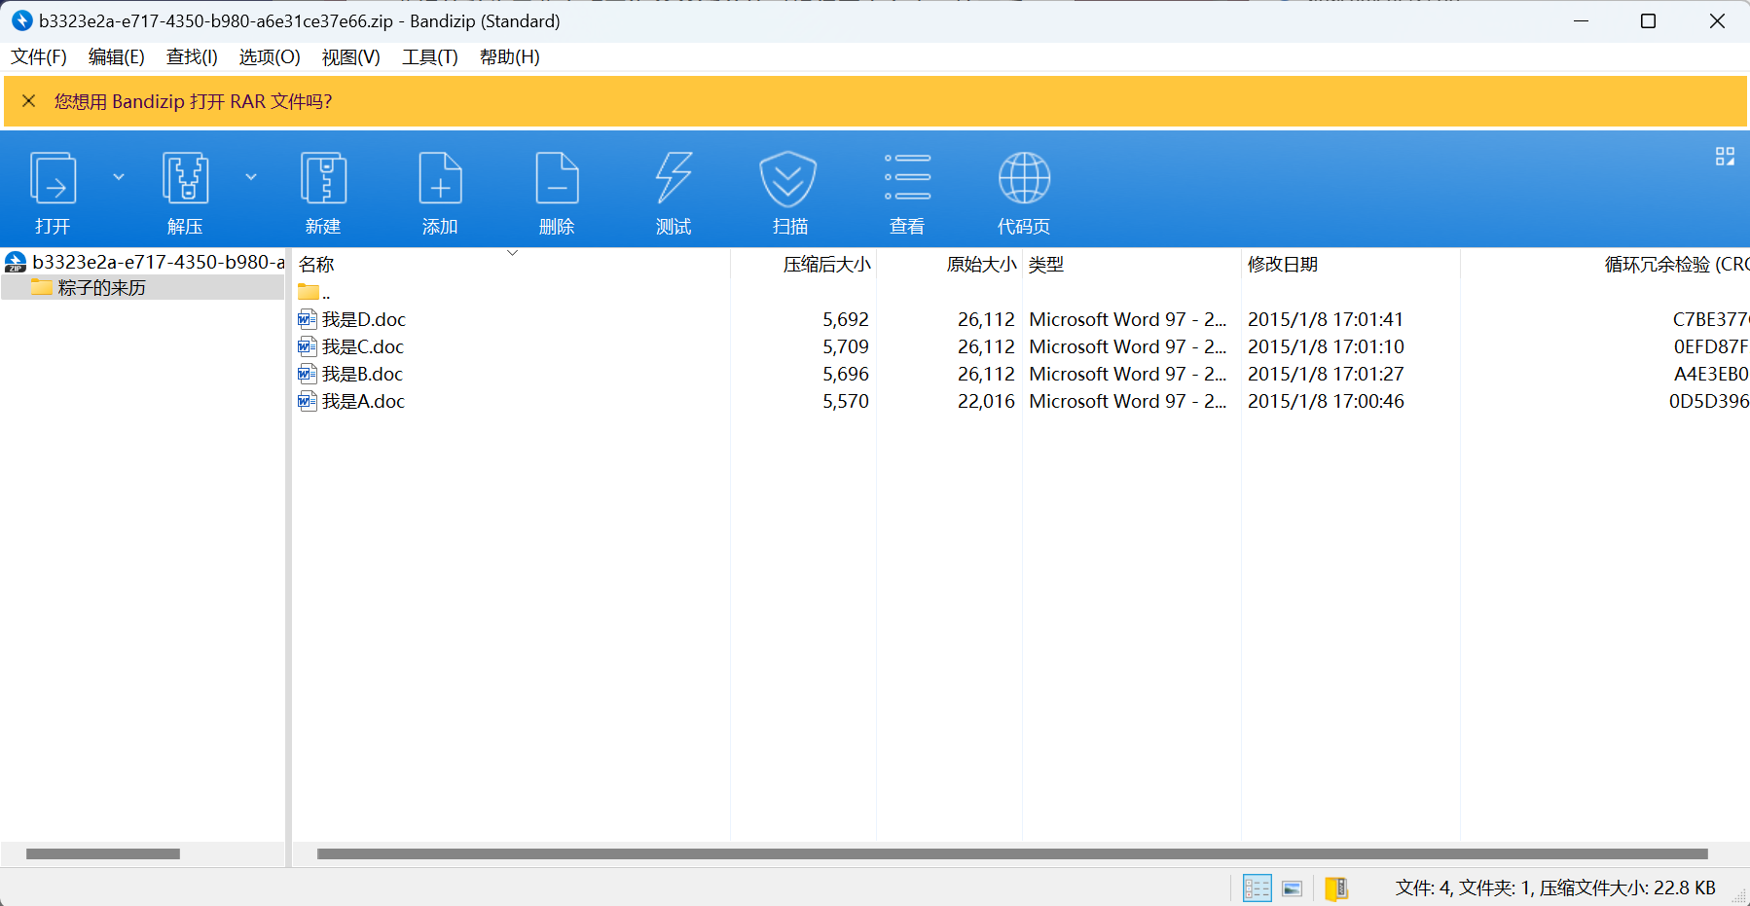Open the 帮助(H) menu

click(x=510, y=57)
